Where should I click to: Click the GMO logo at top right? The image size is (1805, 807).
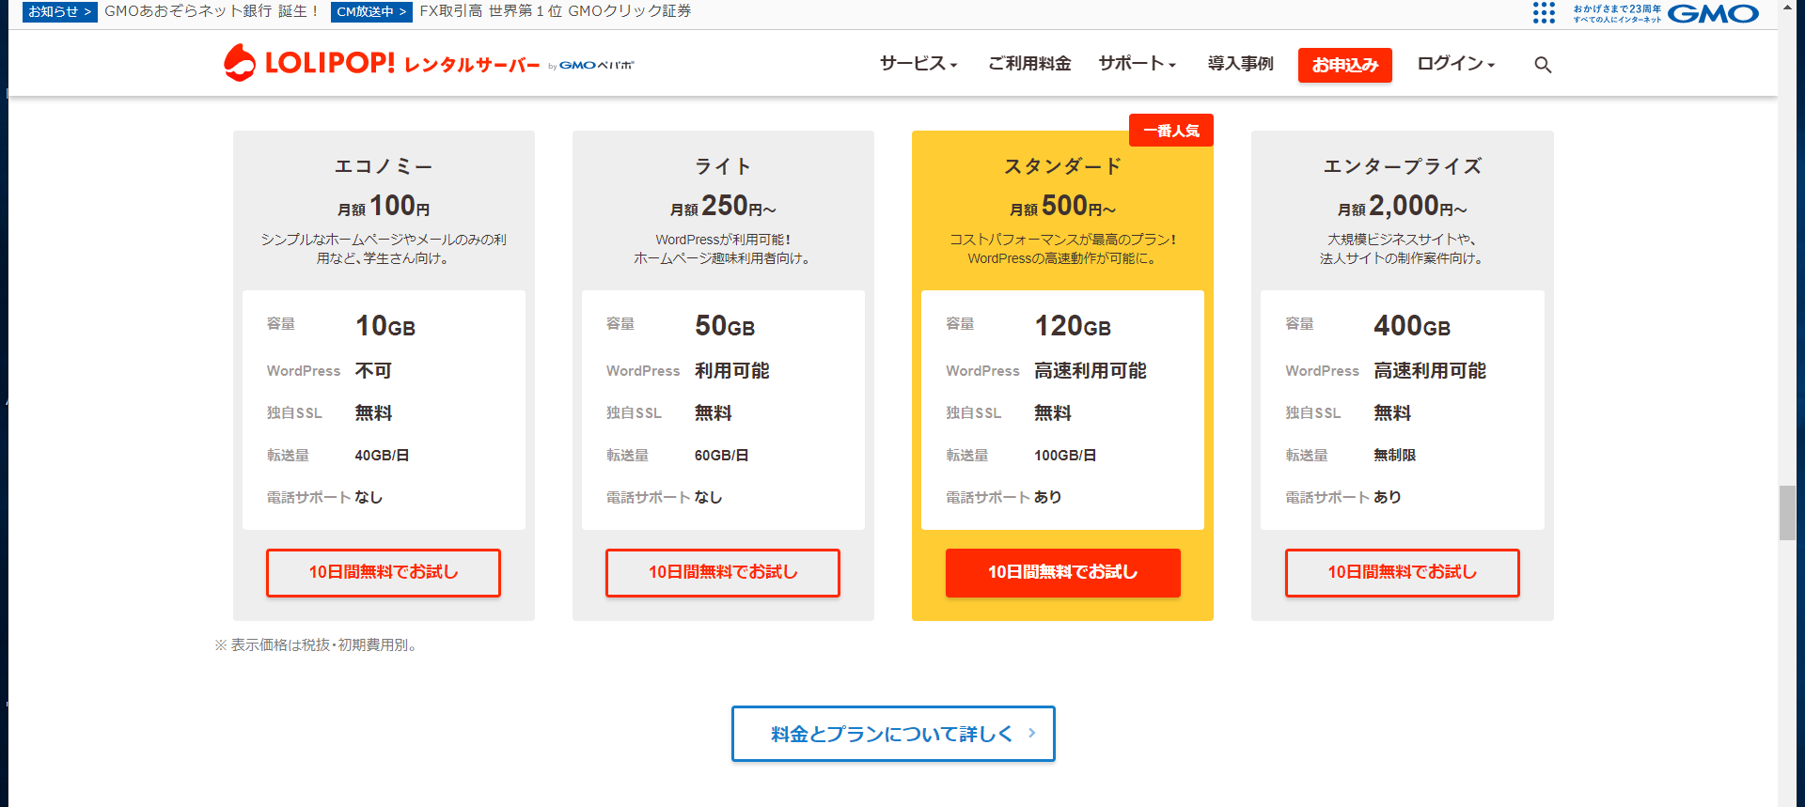coord(1713,13)
